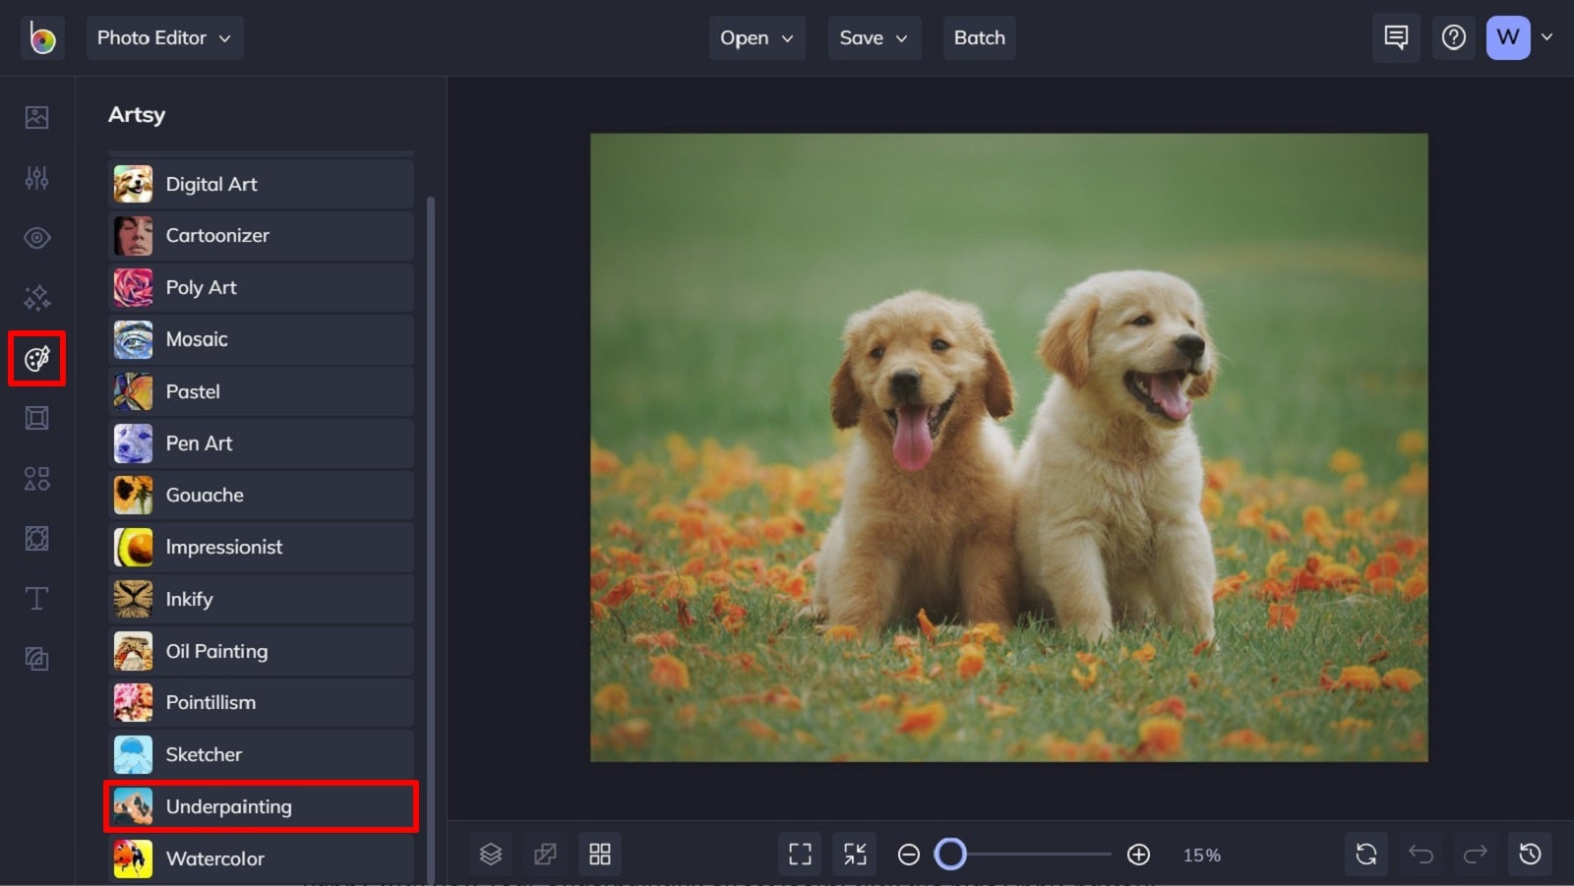Select the Edit adjustments tool in sidebar
The width and height of the screenshot is (1574, 886).
36,178
